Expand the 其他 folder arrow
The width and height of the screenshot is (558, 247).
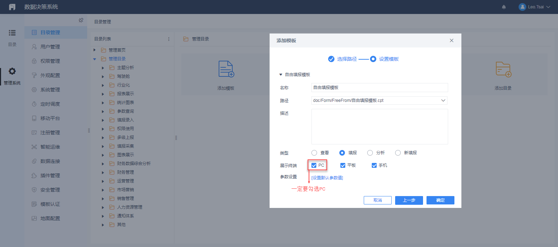pyautogui.click(x=103, y=225)
